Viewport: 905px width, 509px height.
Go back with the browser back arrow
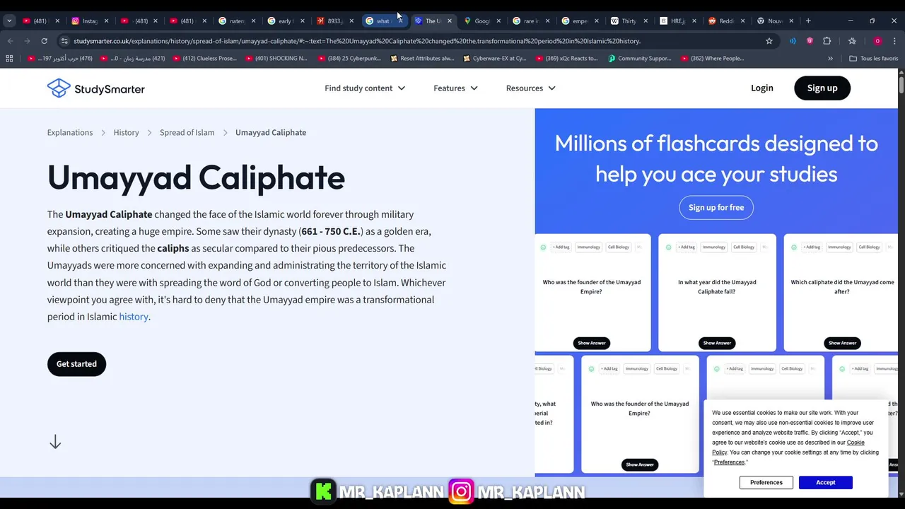point(10,41)
